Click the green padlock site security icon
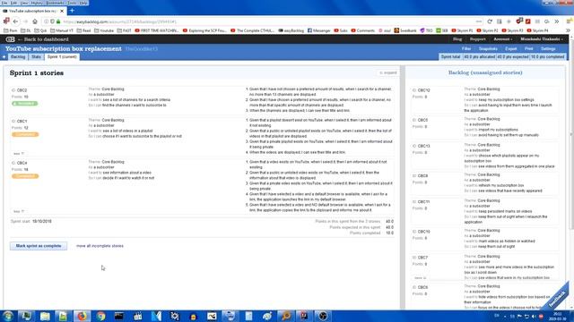The width and height of the screenshot is (574, 322). tap(58, 21)
